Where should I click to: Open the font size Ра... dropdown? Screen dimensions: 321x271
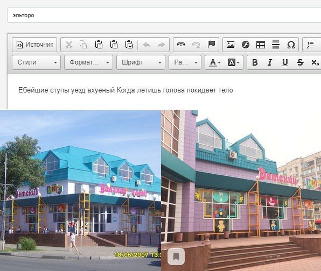185,62
